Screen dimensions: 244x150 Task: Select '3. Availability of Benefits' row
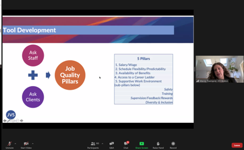click(143, 73)
